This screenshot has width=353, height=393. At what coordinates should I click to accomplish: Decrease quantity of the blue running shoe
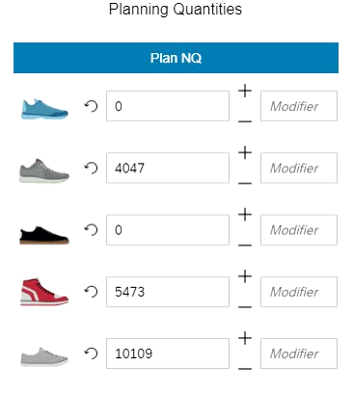pos(245,121)
